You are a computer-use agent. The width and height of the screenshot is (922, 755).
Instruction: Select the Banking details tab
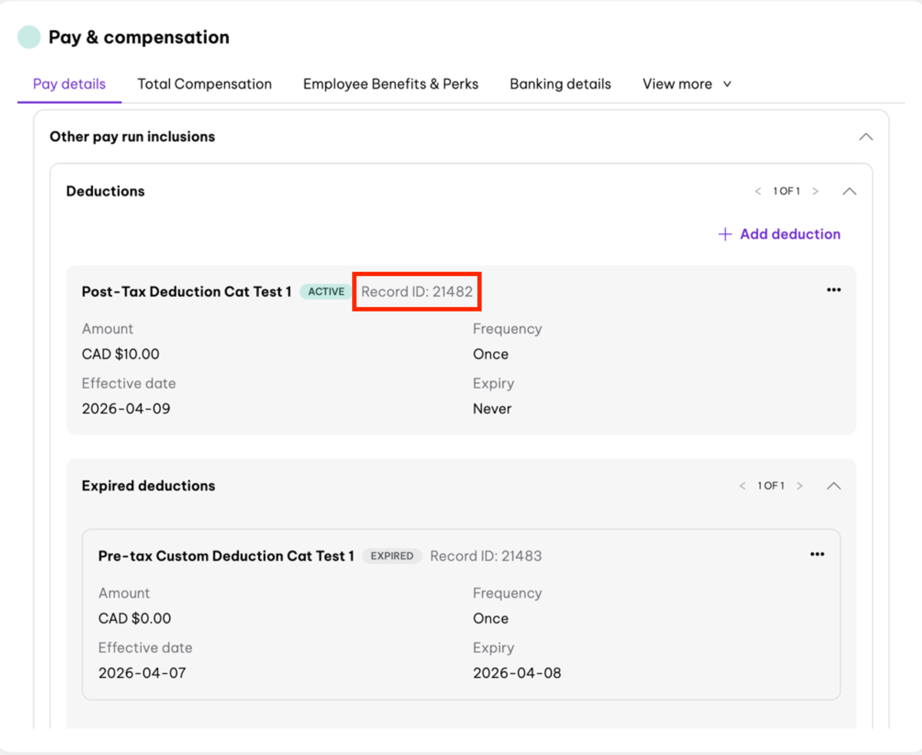[560, 84]
